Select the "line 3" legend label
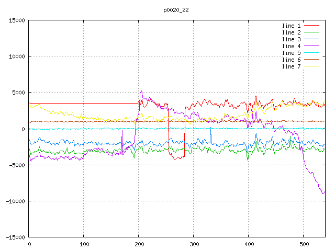Image resolution: width=335 pixels, height=251 pixels. [292, 39]
